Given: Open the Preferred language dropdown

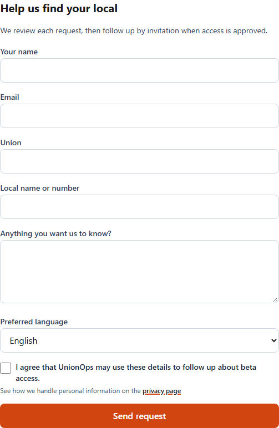Looking at the screenshot, I should [x=139, y=340].
